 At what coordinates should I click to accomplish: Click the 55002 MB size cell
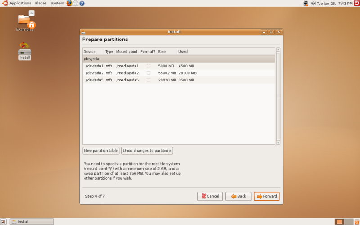167,73
